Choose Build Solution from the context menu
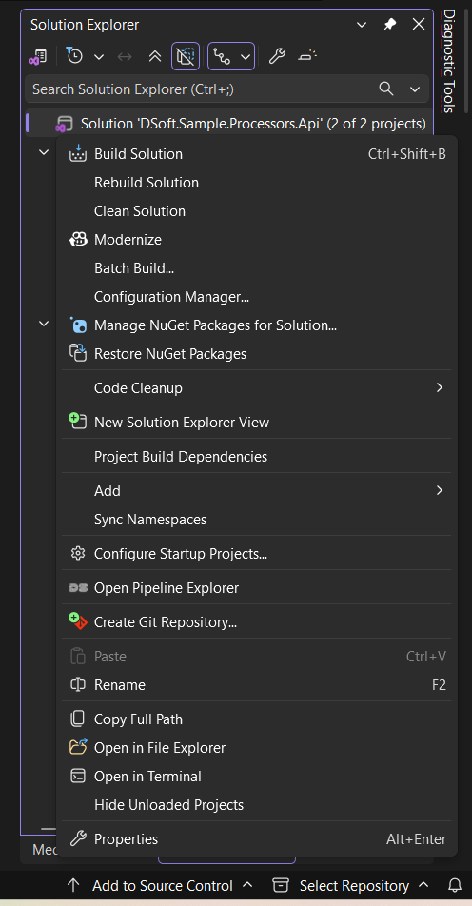The height and width of the screenshot is (906, 472). click(x=257, y=154)
